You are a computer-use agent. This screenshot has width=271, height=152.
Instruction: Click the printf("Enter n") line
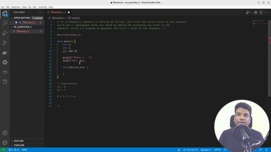coord(77,57)
